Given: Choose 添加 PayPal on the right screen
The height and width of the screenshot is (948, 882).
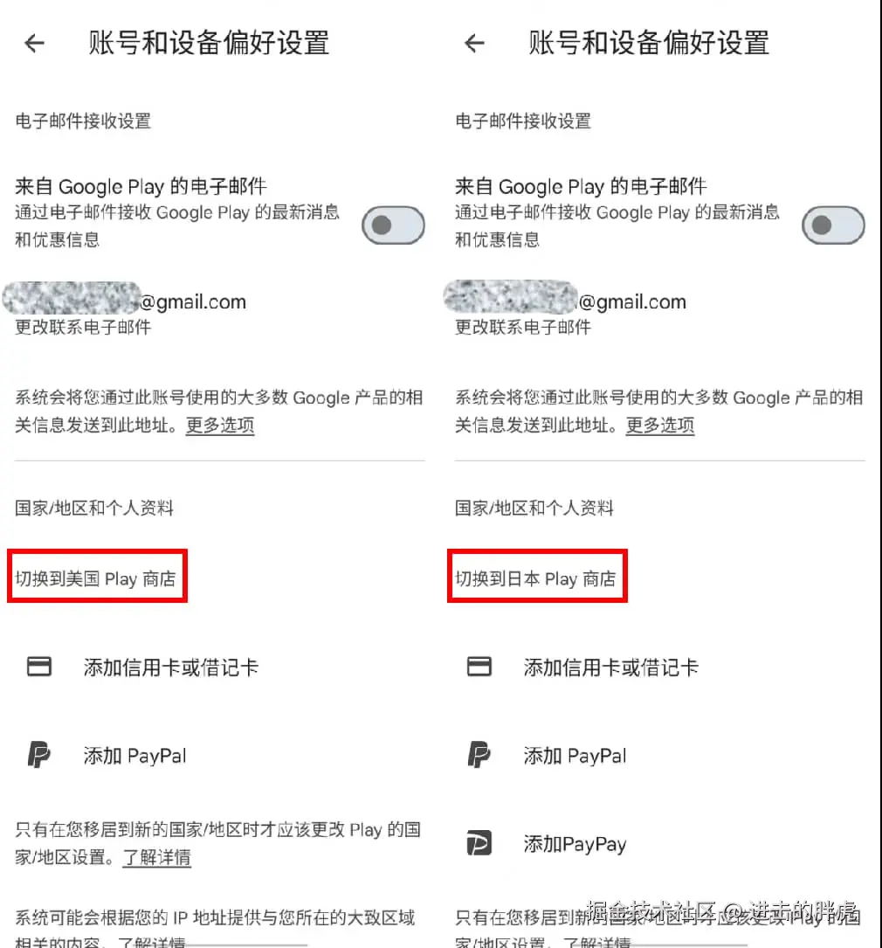Looking at the screenshot, I should tap(575, 756).
